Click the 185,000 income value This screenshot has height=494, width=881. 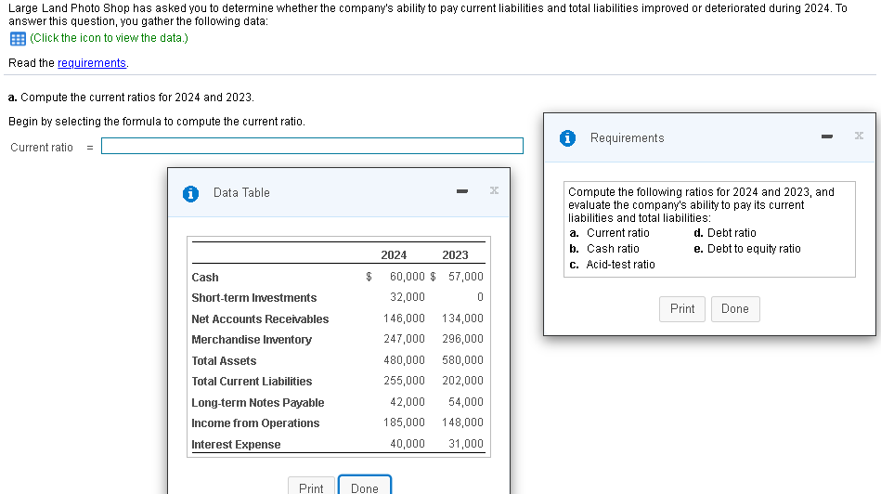(x=404, y=422)
